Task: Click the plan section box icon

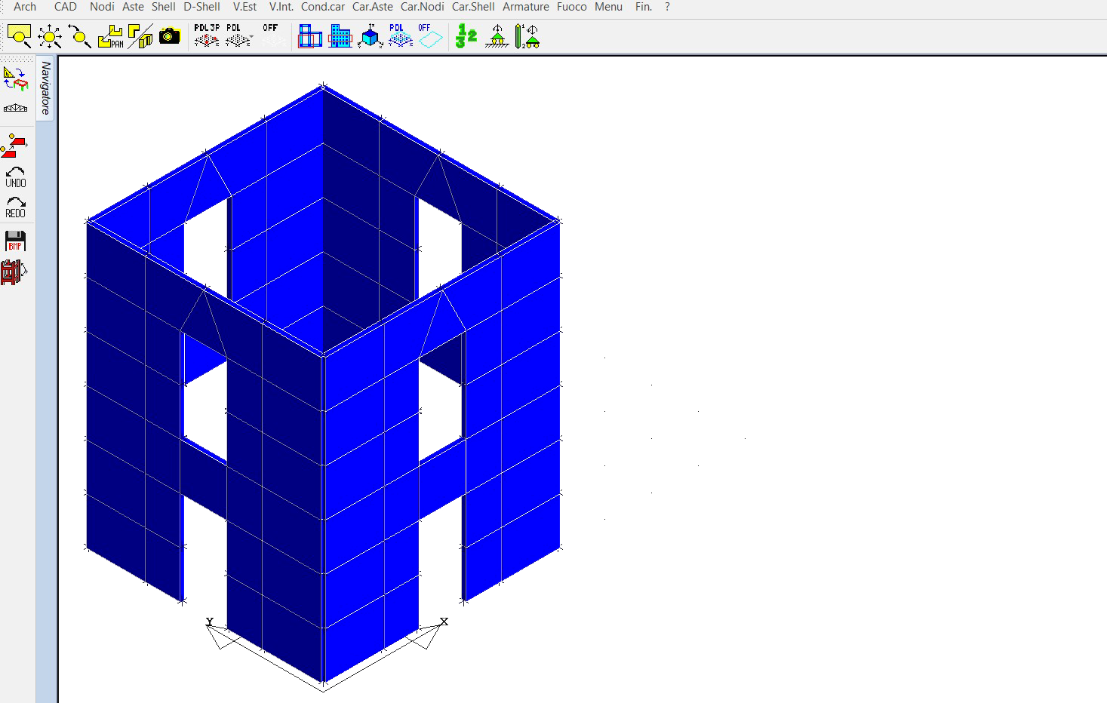Action: [x=309, y=36]
